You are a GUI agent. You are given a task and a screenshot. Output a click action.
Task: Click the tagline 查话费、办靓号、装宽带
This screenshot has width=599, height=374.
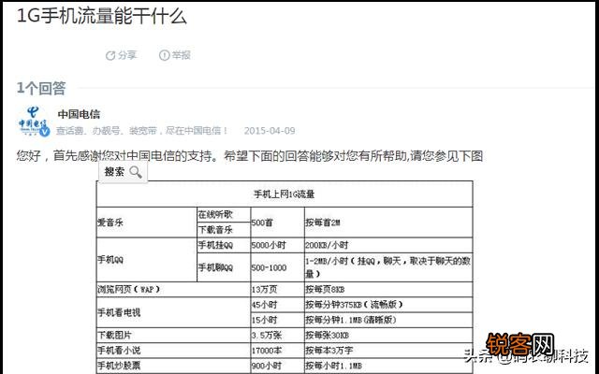pyautogui.click(x=142, y=131)
